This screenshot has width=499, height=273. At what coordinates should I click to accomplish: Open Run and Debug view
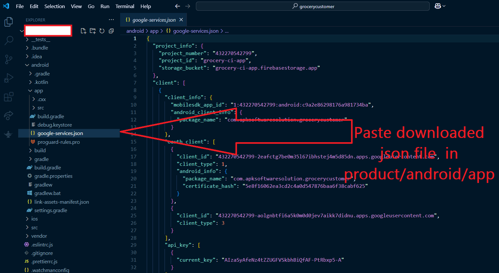[9, 78]
